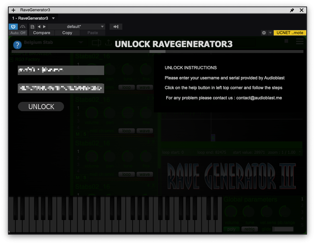Open the 'default*' preset dropdown

(x=76, y=26)
